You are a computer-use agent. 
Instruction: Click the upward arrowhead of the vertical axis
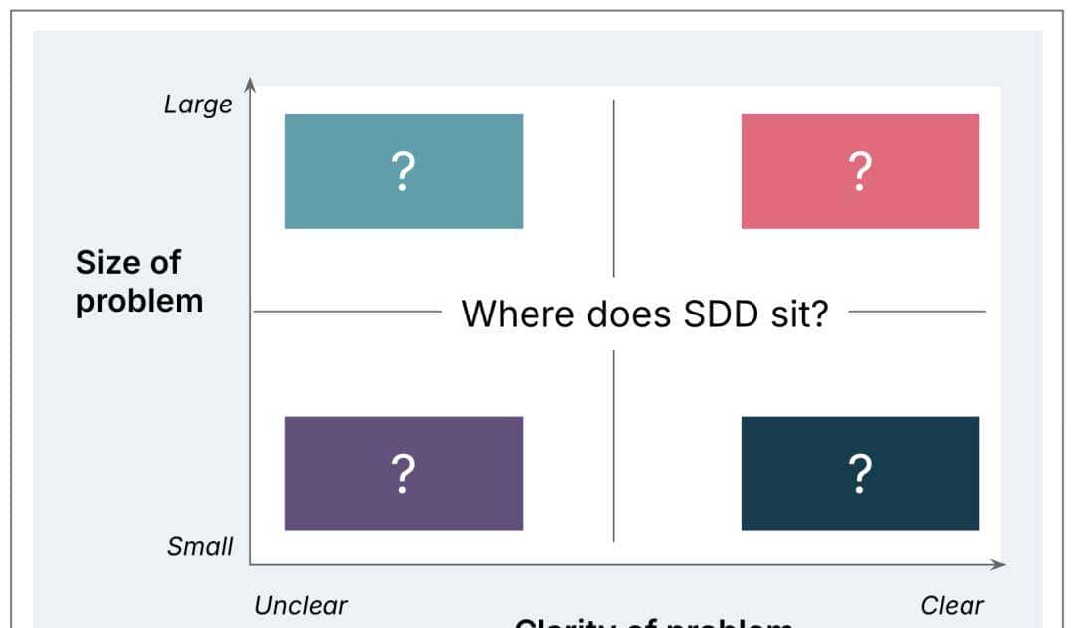pyautogui.click(x=251, y=84)
